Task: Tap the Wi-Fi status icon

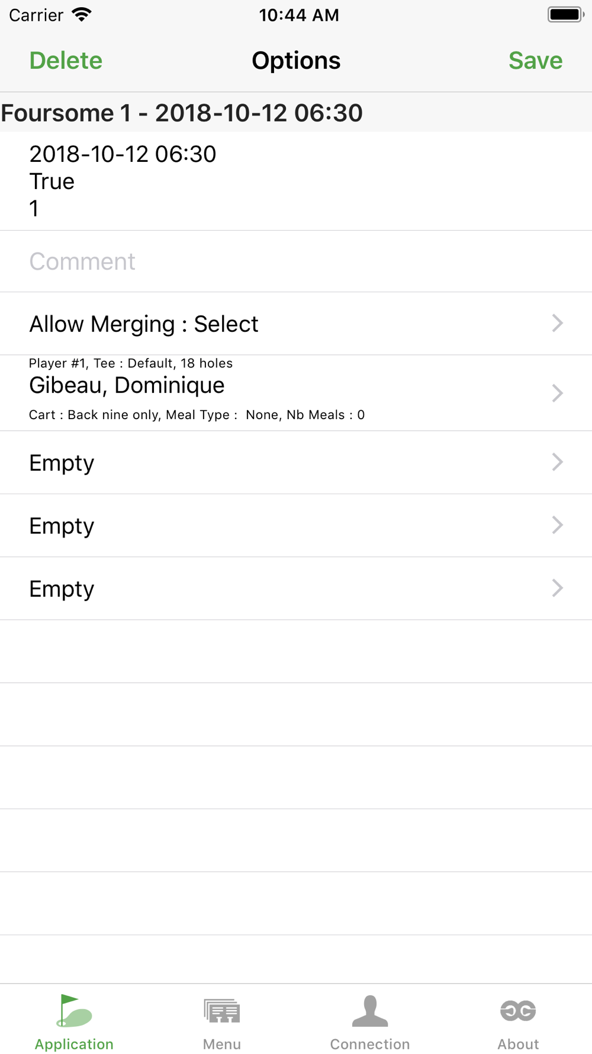Action: coord(82,15)
